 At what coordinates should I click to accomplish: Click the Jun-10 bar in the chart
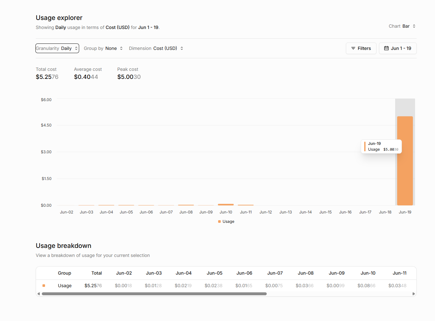point(226,204)
